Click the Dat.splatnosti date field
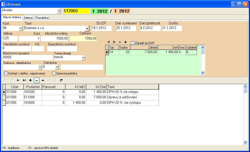 tap(150, 28)
